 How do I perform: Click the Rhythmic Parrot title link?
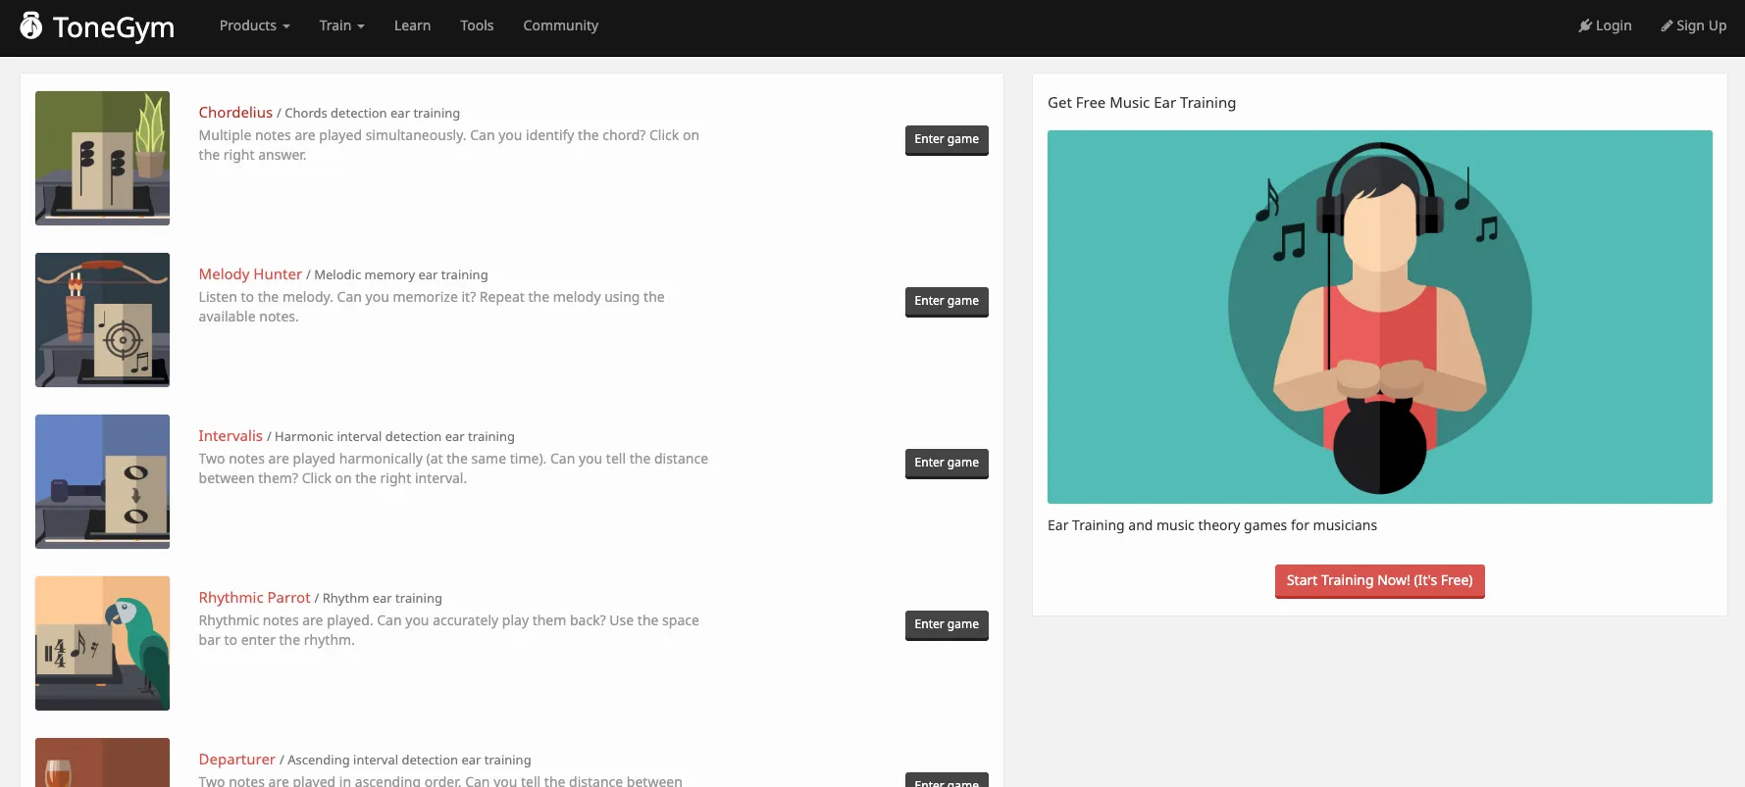tap(254, 598)
